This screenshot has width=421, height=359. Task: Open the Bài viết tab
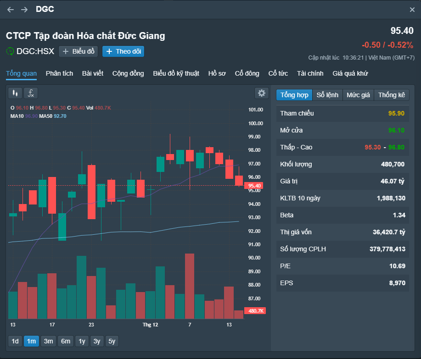(x=93, y=73)
